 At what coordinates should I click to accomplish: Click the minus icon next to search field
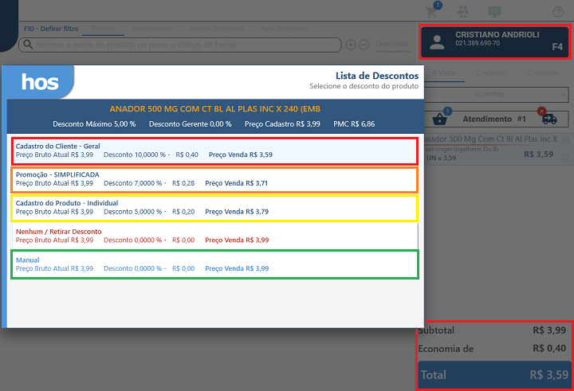[363, 45]
